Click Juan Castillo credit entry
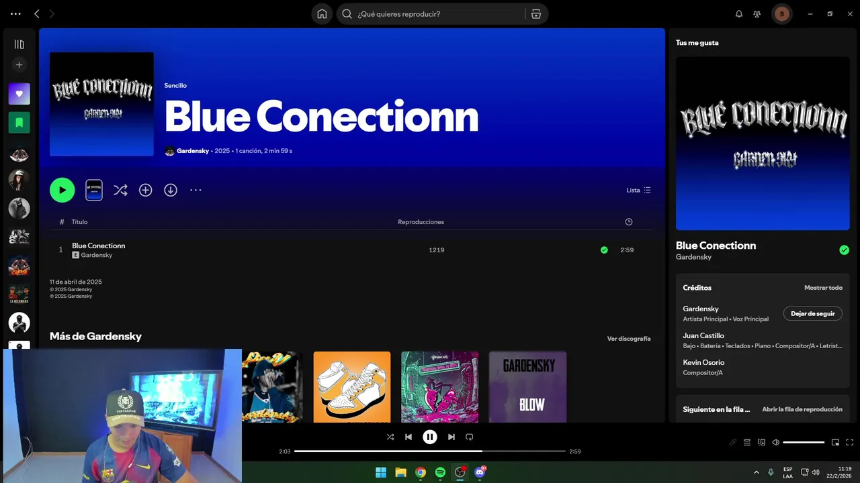The image size is (860, 483). (x=703, y=335)
